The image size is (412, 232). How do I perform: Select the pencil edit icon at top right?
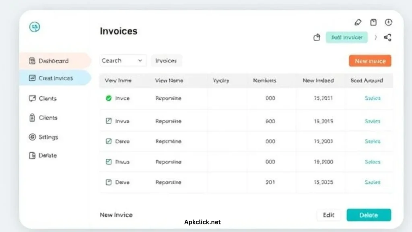tap(358, 22)
